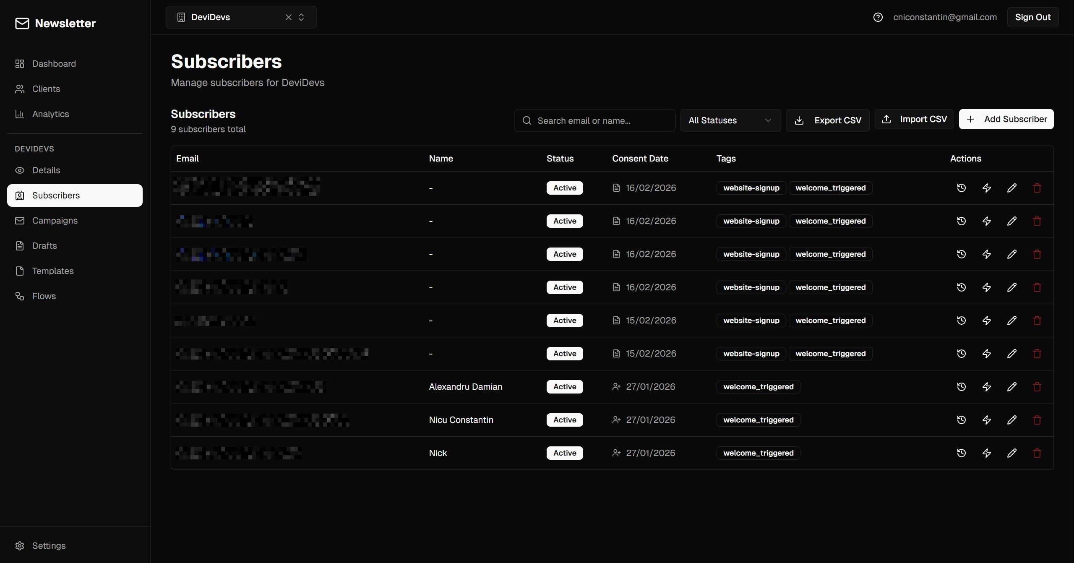Viewport: 1074px width, 563px height.
Task: Edit the first subscriber in table
Action: pyautogui.click(x=1011, y=188)
